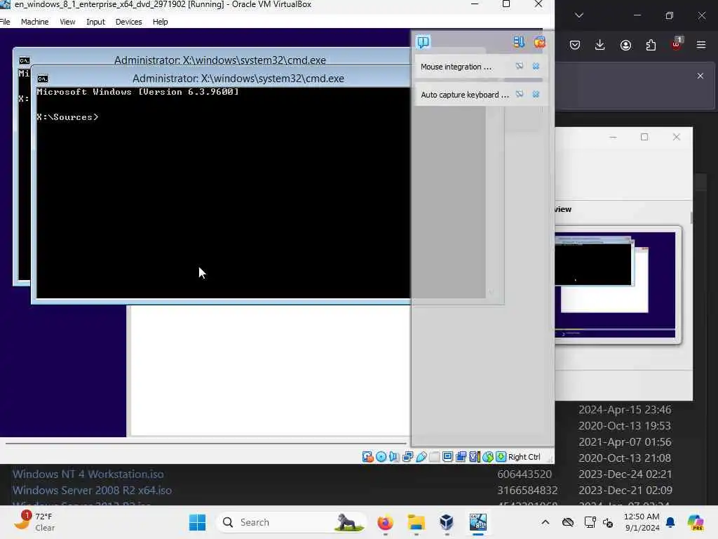Click the CPU virtualization 'V' indicator in status bar

coord(475,456)
